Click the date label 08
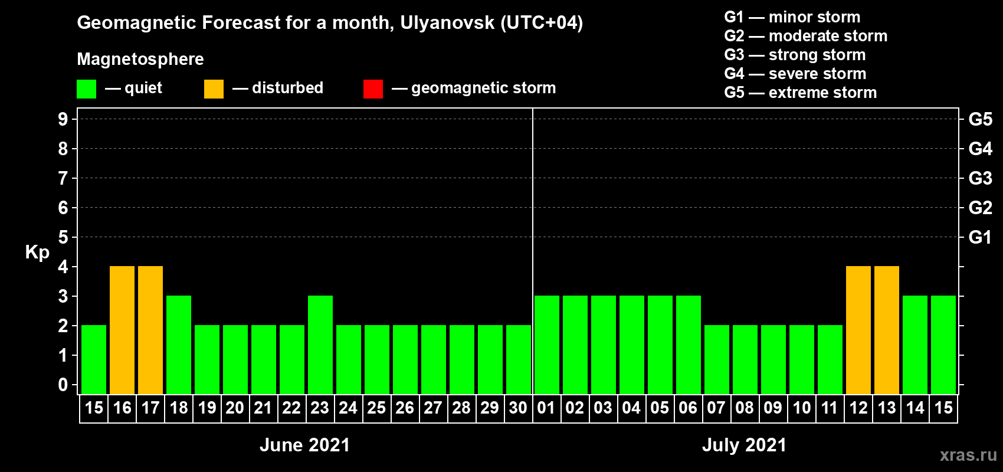Viewport: 1003px width, 472px height. click(745, 408)
